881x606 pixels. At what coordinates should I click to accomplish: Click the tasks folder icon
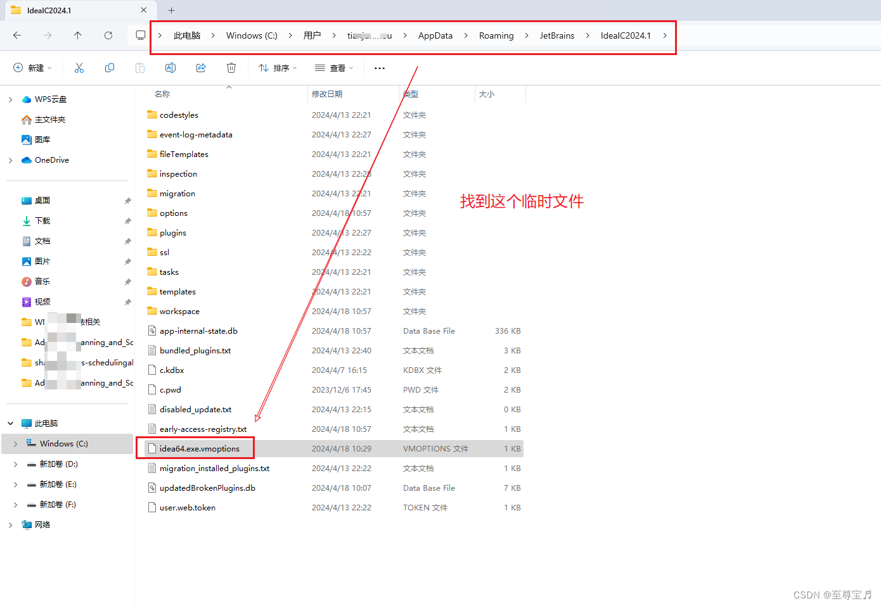click(152, 272)
